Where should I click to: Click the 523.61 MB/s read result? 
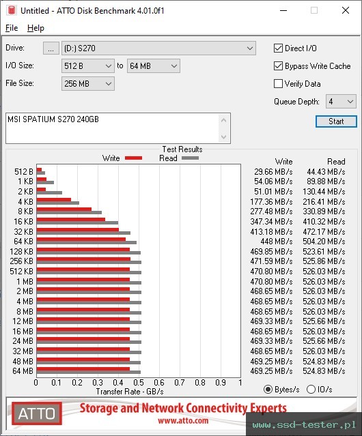[324, 251]
